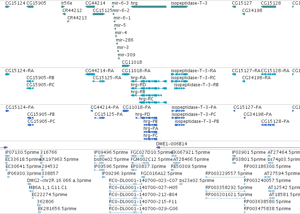Click transcript label CG44214-RA
Screen dimensions: 300x214
[100, 71]
